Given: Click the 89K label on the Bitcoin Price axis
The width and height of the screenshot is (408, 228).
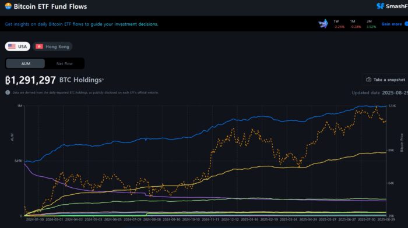Looking at the screenshot, I should 391,151.
